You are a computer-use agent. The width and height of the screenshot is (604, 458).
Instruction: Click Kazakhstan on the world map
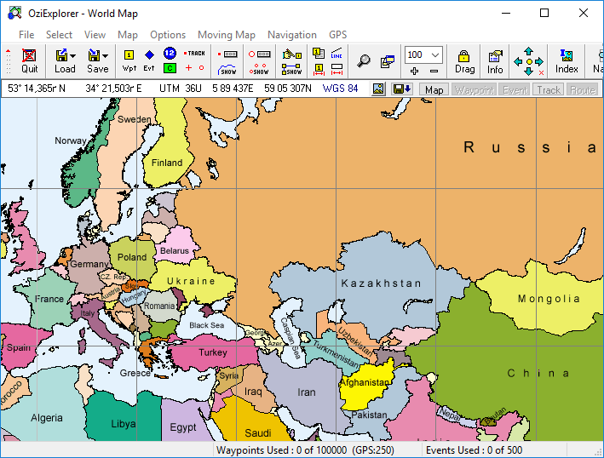point(381,283)
